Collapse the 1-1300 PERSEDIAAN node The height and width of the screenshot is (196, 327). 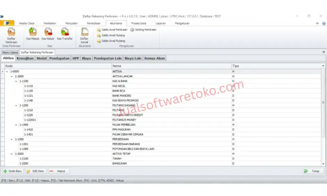[11, 139]
